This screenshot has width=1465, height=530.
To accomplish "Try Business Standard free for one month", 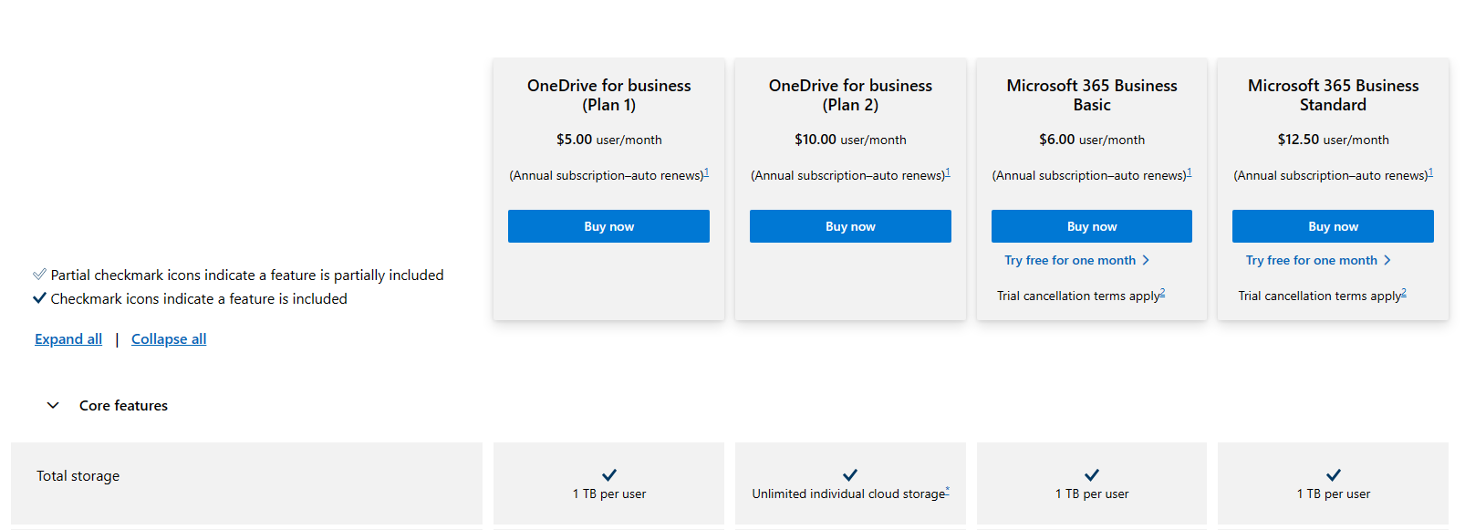I will 1312,261.
